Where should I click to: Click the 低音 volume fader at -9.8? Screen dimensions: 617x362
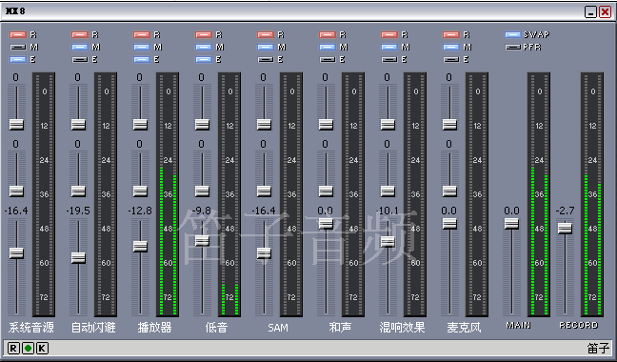(202, 241)
